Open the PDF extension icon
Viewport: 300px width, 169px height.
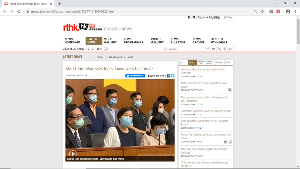(x=271, y=12)
